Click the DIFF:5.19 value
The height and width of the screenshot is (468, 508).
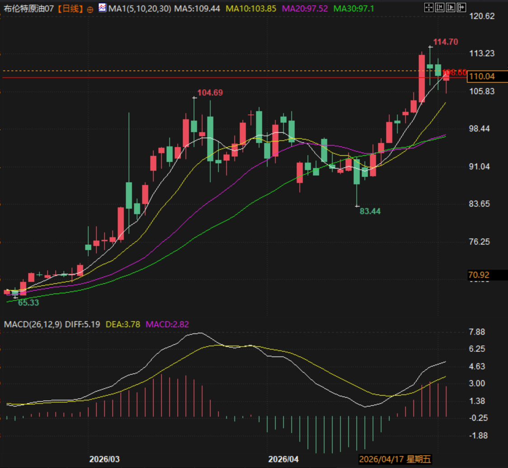pyautogui.click(x=83, y=324)
